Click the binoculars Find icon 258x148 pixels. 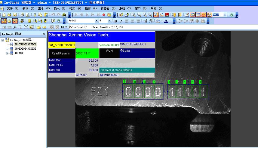click(x=64, y=15)
